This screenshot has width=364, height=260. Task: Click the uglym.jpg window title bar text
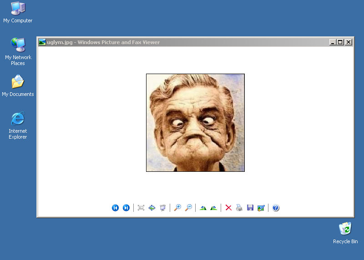coord(103,42)
